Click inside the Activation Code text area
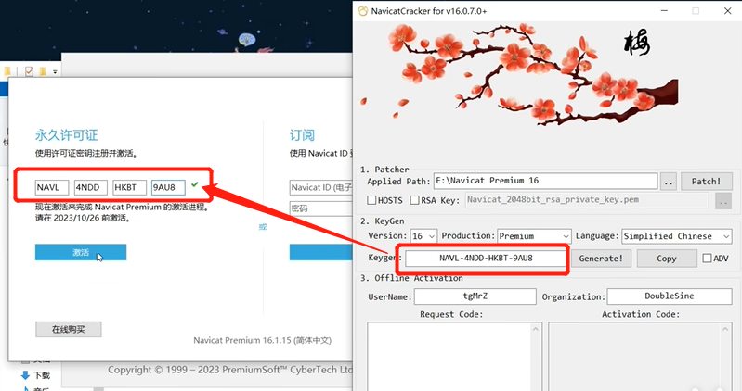 click(x=634, y=357)
